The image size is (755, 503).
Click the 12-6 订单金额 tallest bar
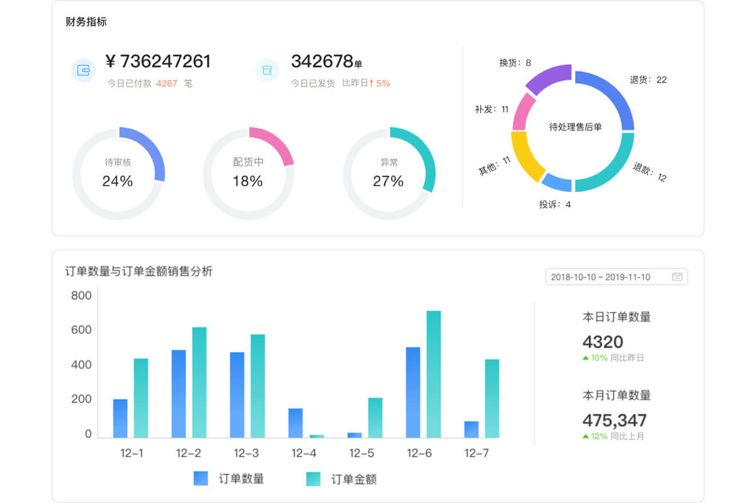[434, 374]
